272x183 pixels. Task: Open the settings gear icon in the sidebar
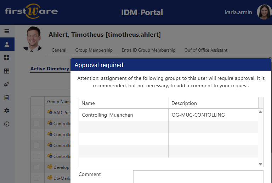[7, 111]
